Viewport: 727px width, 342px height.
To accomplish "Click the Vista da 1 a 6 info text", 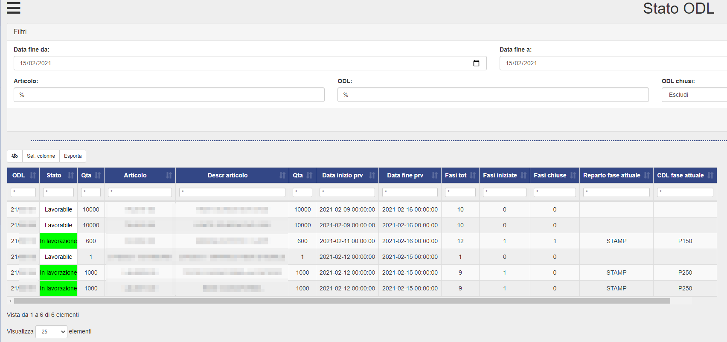I will click(43, 315).
